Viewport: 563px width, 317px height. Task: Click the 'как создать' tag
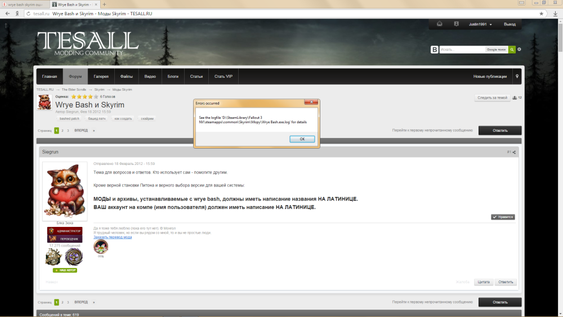(x=123, y=118)
